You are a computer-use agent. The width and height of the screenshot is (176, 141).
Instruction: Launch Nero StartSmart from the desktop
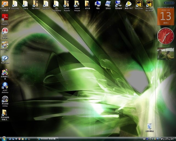click(x=5, y=31)
